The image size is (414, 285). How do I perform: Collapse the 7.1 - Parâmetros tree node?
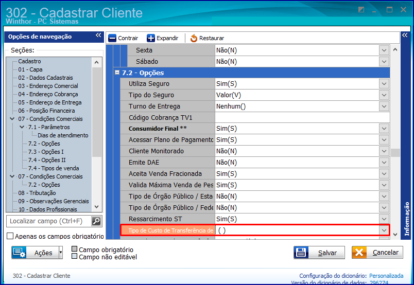[x=22, y=127]
